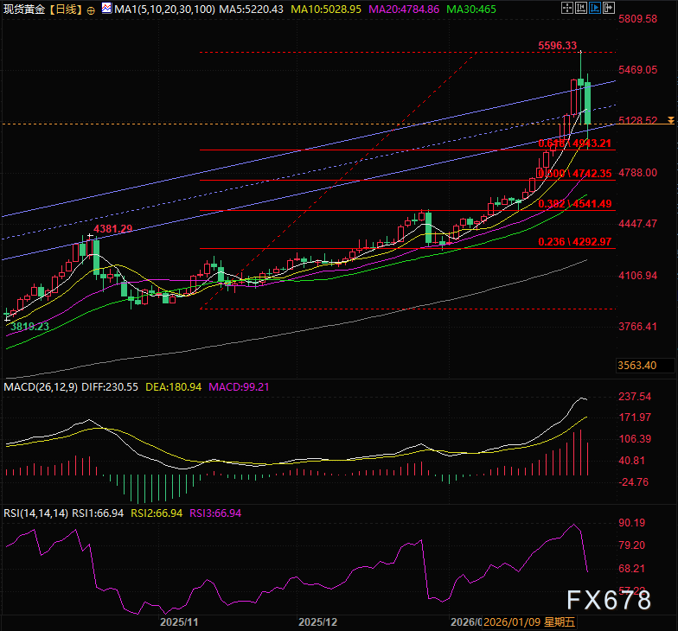The image size is (678, 631).
Task: Click the small chart icon before MA1 label
Action: [106, 9]
